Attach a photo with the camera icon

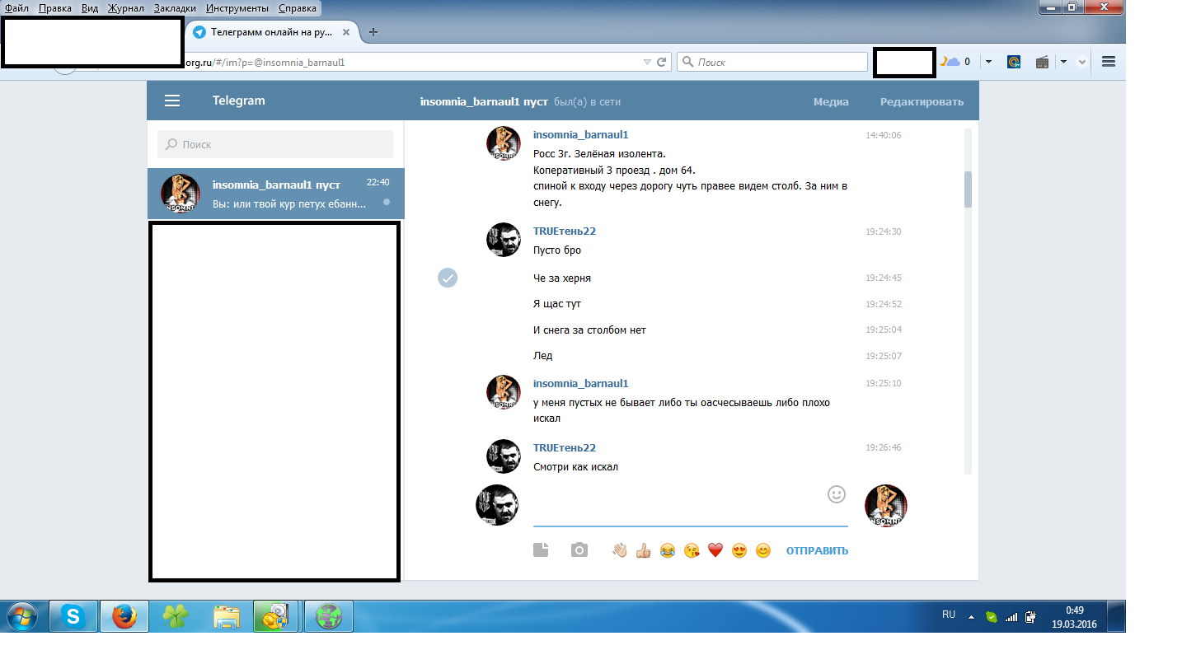click(x=579, y=550)
